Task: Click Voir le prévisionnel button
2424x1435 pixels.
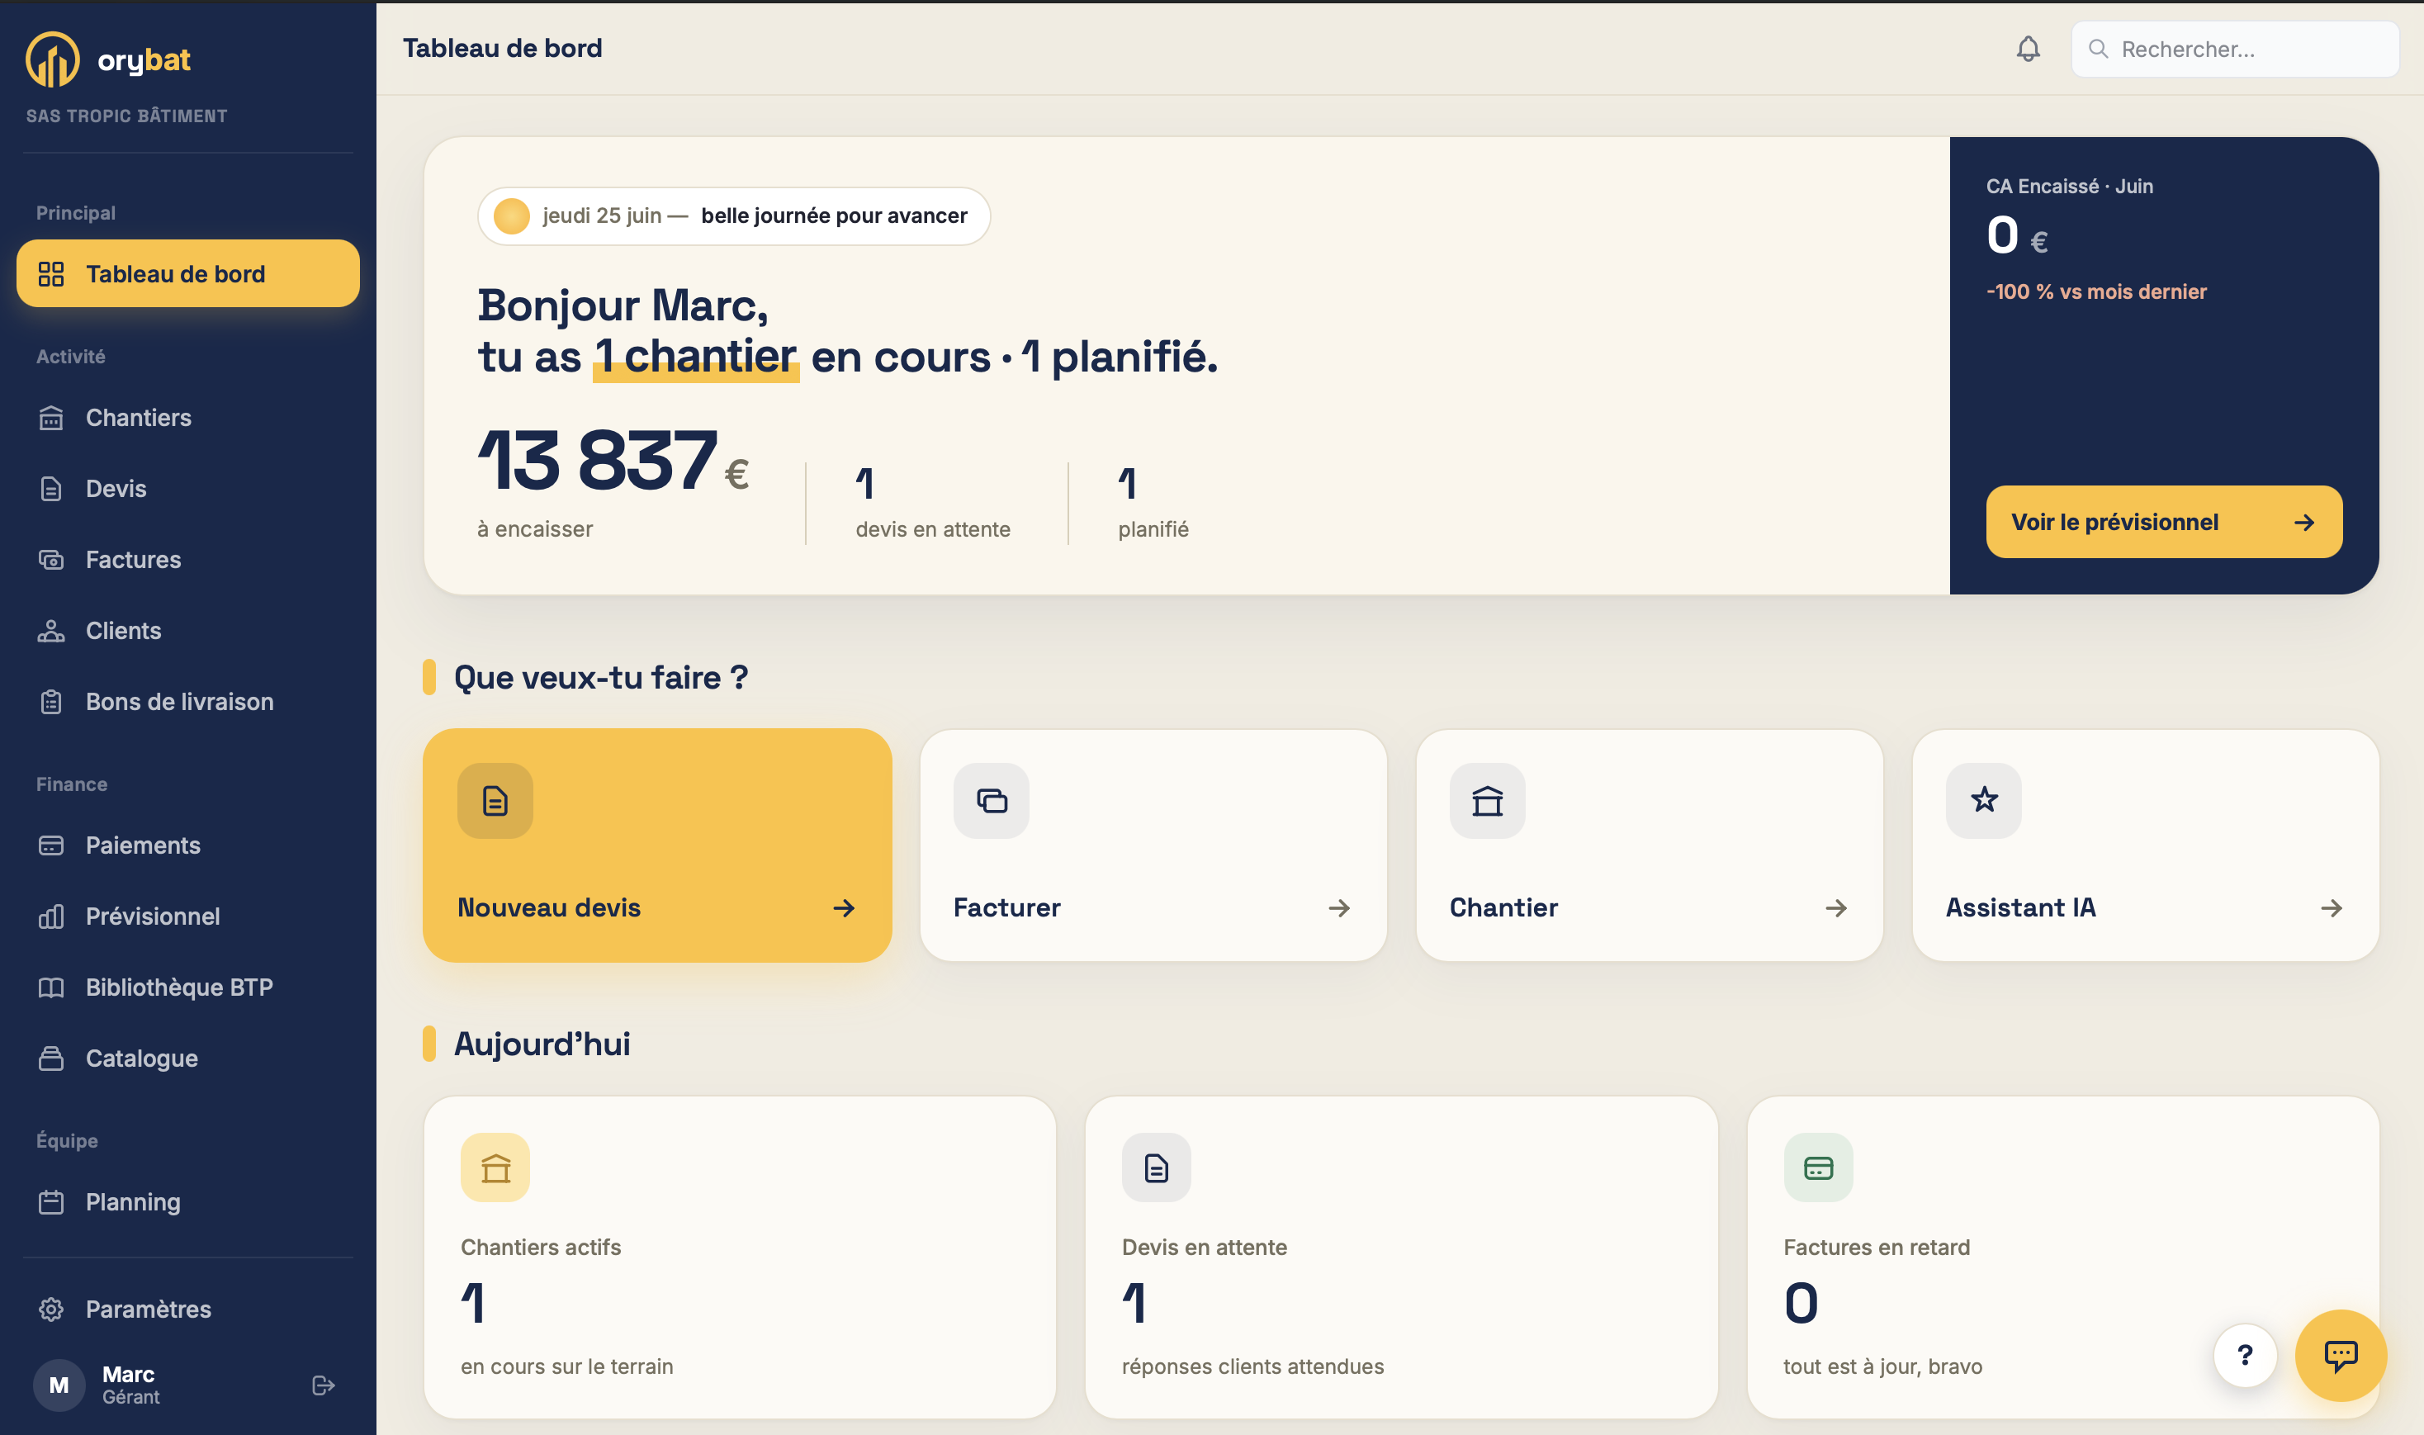Action: (x=2163, y=521)
